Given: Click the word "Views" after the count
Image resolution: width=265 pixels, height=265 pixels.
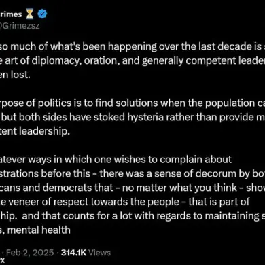Looking at the screenshot, I should 99,253.
